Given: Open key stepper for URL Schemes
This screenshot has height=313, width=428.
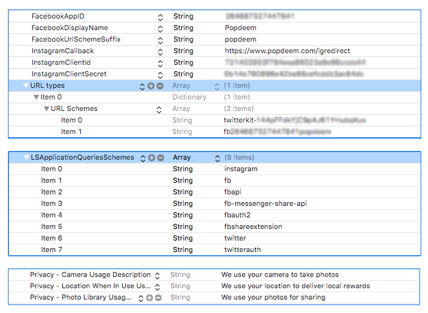Looking at the screenshot, I should 159,110.
